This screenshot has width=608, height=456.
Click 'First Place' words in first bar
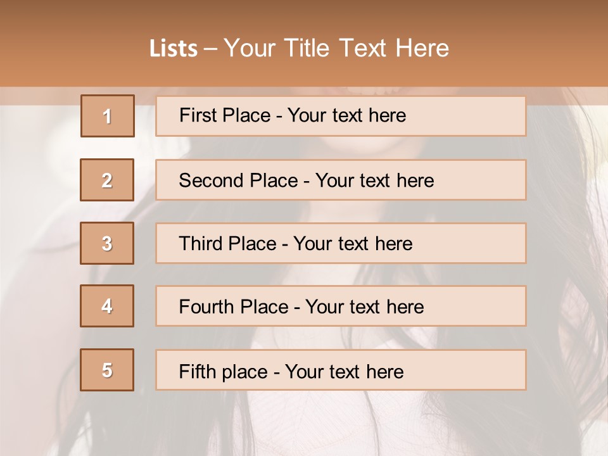(x=225, y=115)
